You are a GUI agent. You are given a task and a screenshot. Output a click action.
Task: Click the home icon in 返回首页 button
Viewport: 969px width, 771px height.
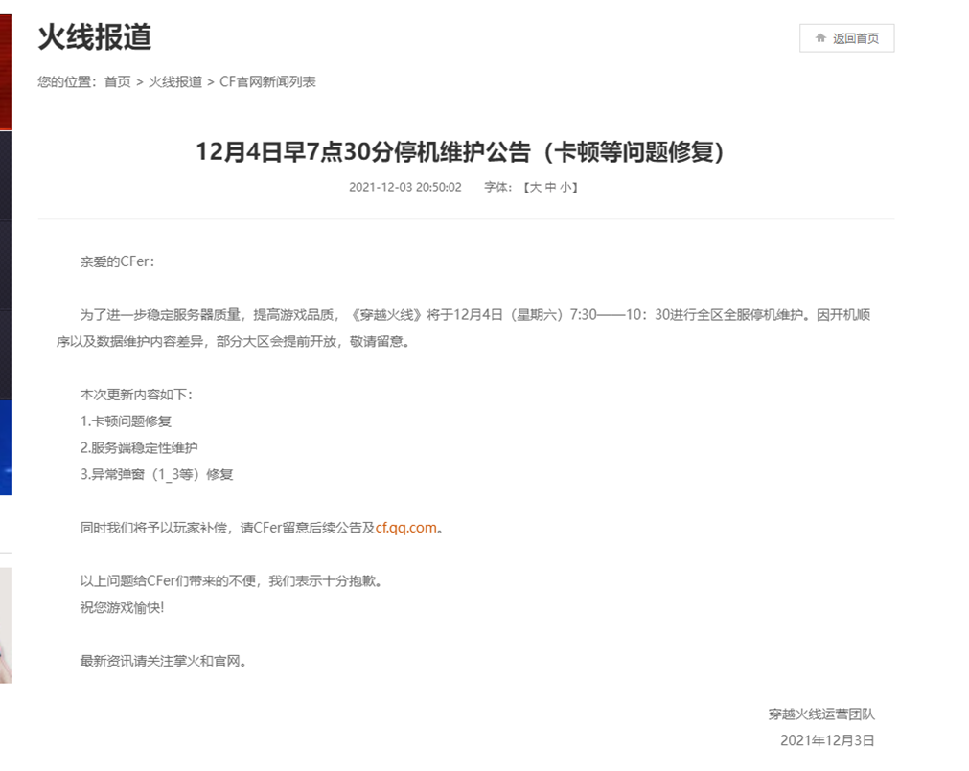coord(820,38)
